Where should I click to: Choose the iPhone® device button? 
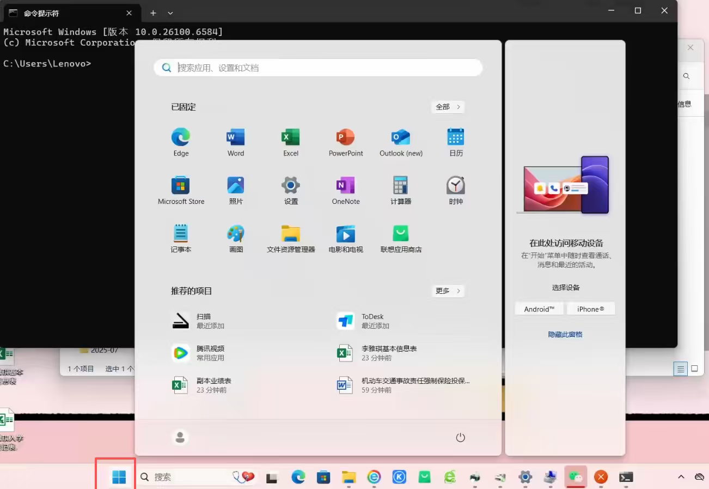(x=591, y=309)
